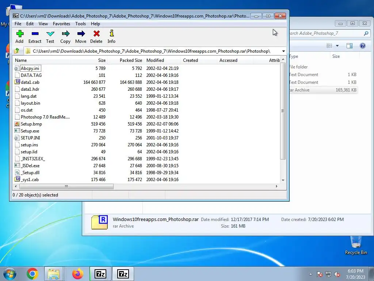This screenshot has height=281, width=374.
Task: Click the network icon in system tray
Action: [328, 274]
